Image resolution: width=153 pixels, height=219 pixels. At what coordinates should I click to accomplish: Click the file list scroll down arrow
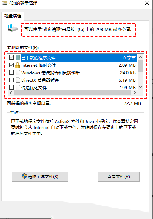pos(141,87)
